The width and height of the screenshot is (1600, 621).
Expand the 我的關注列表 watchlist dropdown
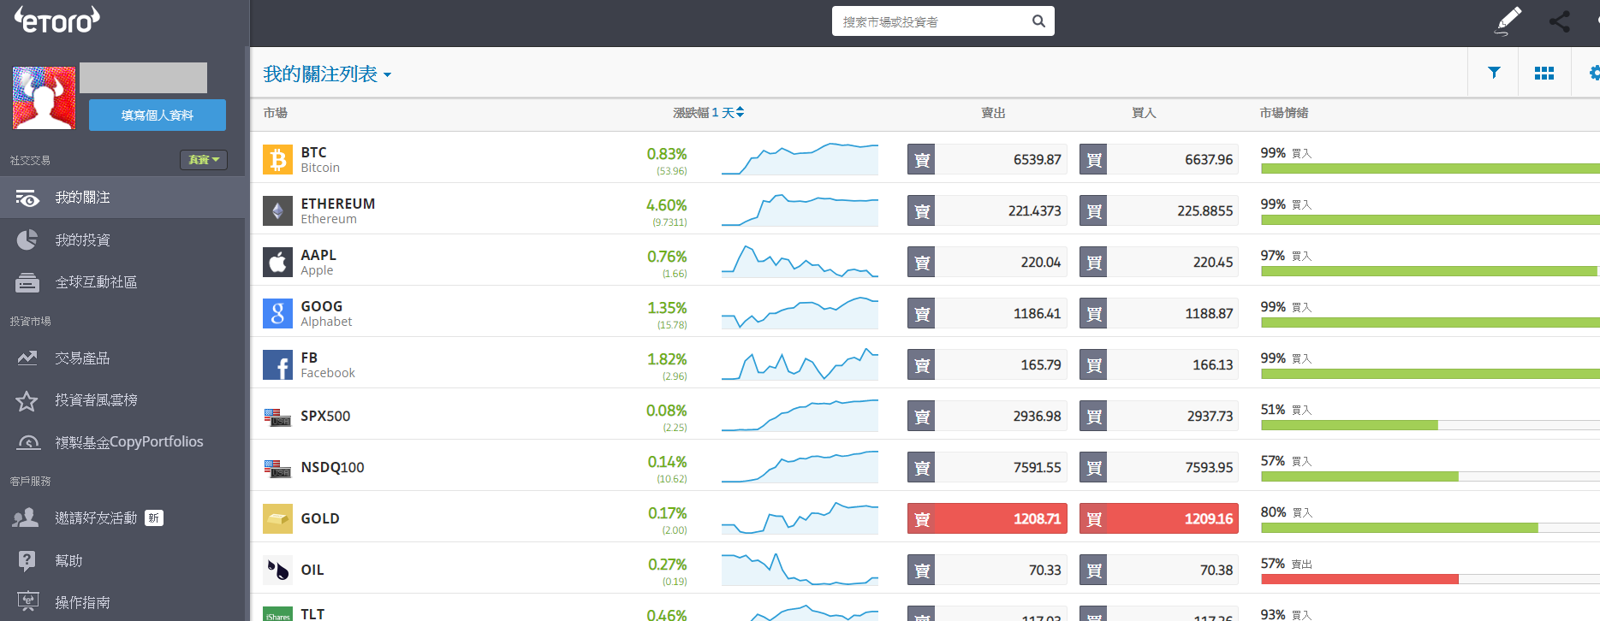(x=327, y=74)
